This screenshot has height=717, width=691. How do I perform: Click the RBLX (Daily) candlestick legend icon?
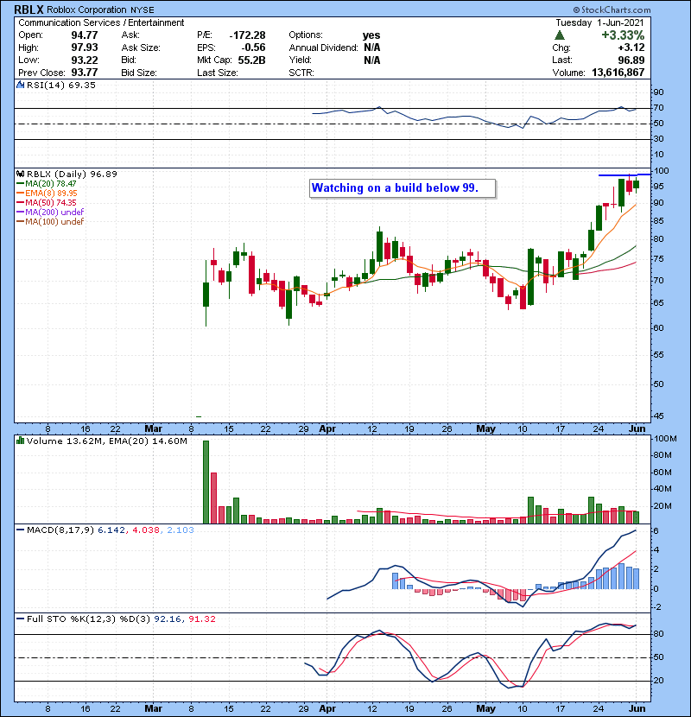[x=20, y=174]
